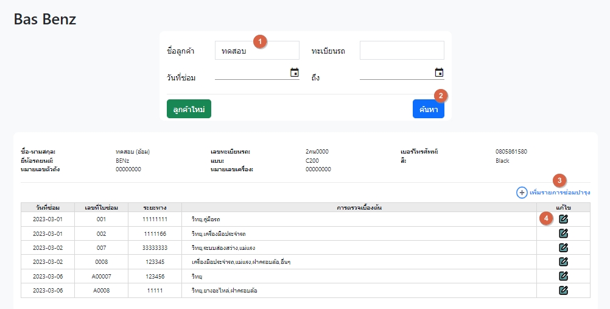The width and height of the screenshot is (610, 309).
Task: Click the การตรวจเบื้องต้น column header
Action: tap(359, 207)
